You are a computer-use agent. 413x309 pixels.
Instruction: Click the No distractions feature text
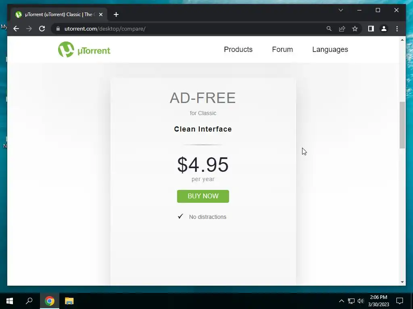point(208,217)
